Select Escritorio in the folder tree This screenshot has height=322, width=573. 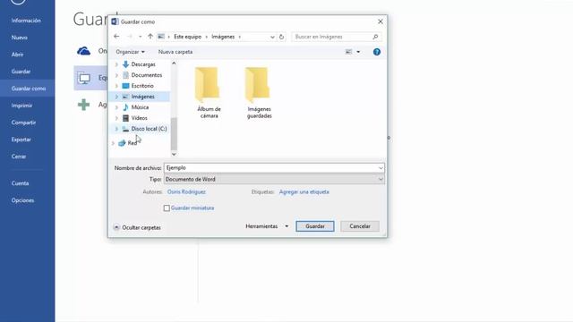(x=142, y=86)
